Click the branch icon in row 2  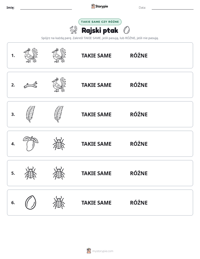31,85
